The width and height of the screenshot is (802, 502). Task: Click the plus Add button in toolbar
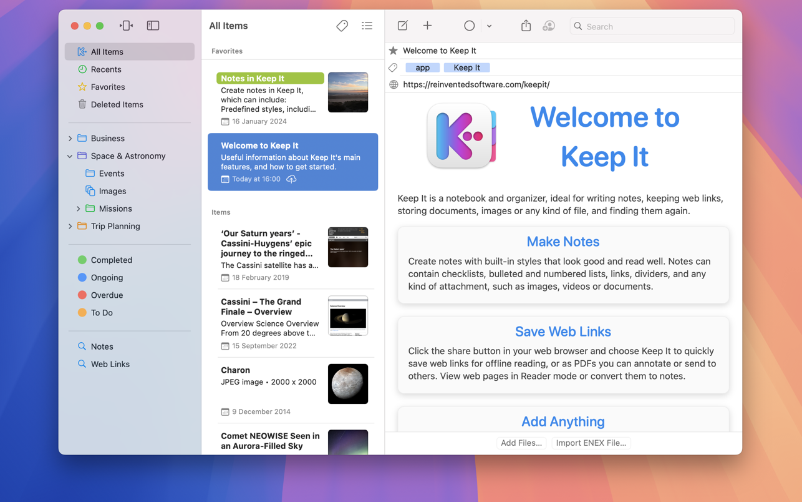pyautogui.click(x=427, y=26)
